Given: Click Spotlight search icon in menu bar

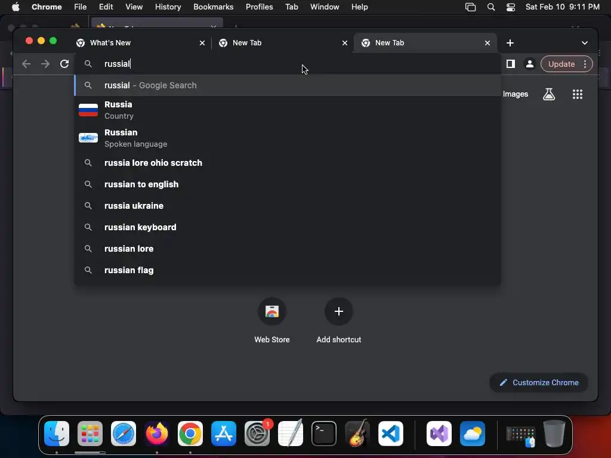Looking at the screenshot, I should point(491,7).
